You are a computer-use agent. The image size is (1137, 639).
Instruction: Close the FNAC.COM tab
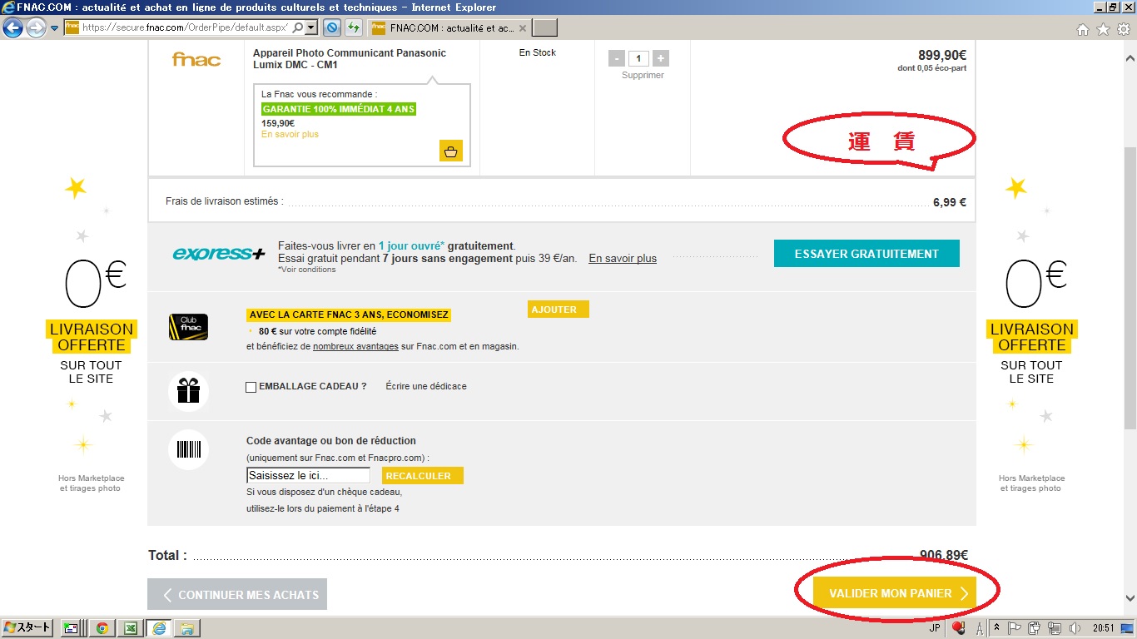click(x=523, y=28)
